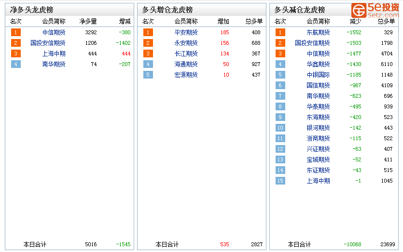The width and height of the screenshot is (403, 252).
Task: Click rank 3 badge beside 上海中期 in 净多头龙虎榜
Action: click(15, 53)
